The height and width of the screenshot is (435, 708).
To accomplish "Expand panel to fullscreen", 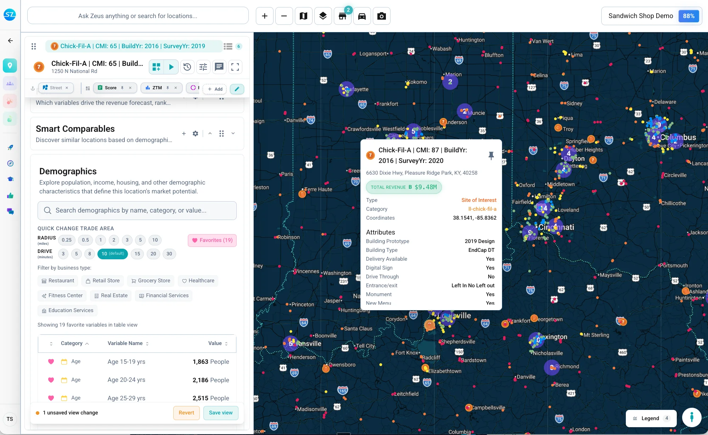I will [x=235, y=67].
